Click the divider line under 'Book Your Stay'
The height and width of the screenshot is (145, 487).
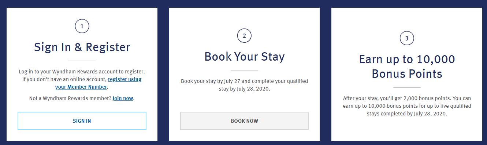(x=244, y=70)
